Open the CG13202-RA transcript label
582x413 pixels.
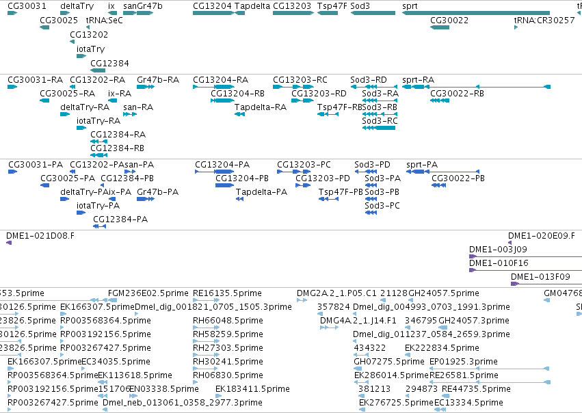coord(98,80)
